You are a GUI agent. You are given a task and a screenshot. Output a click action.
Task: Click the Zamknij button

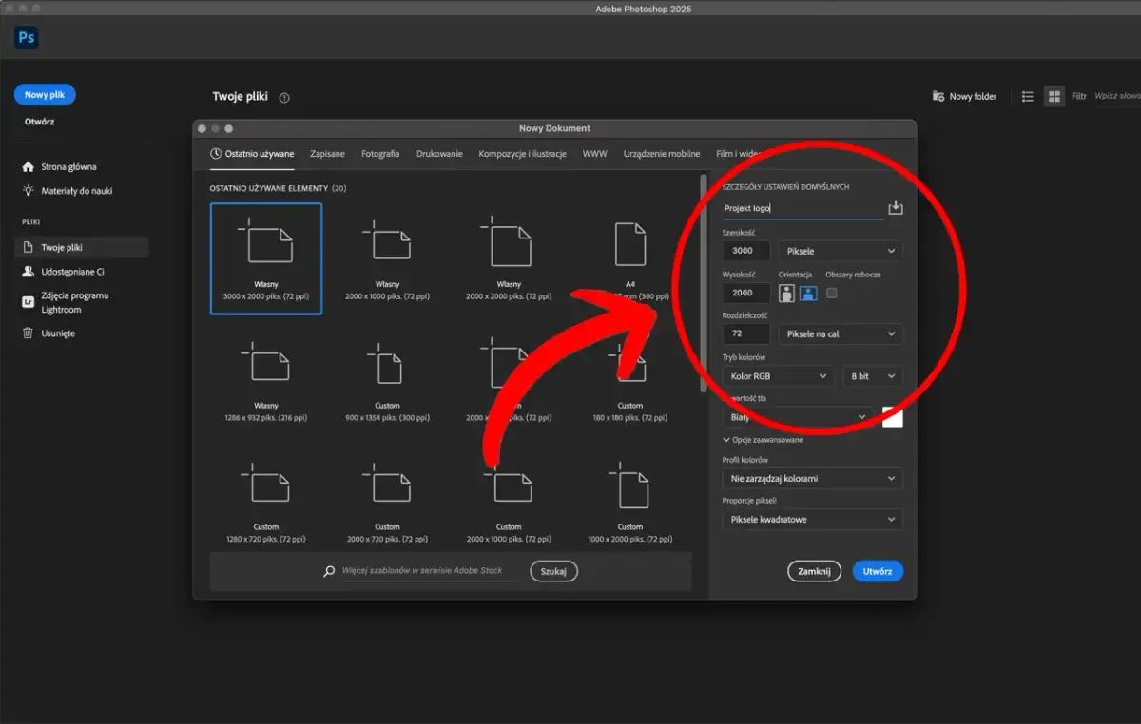(x=814, y=571)
